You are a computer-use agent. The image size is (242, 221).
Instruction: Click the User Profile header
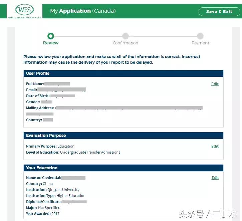[x=123, y=73]
